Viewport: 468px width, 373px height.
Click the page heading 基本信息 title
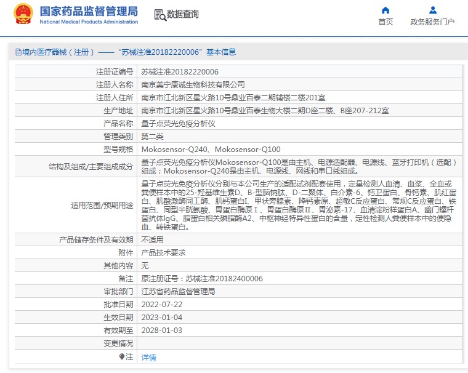(221, 52)
